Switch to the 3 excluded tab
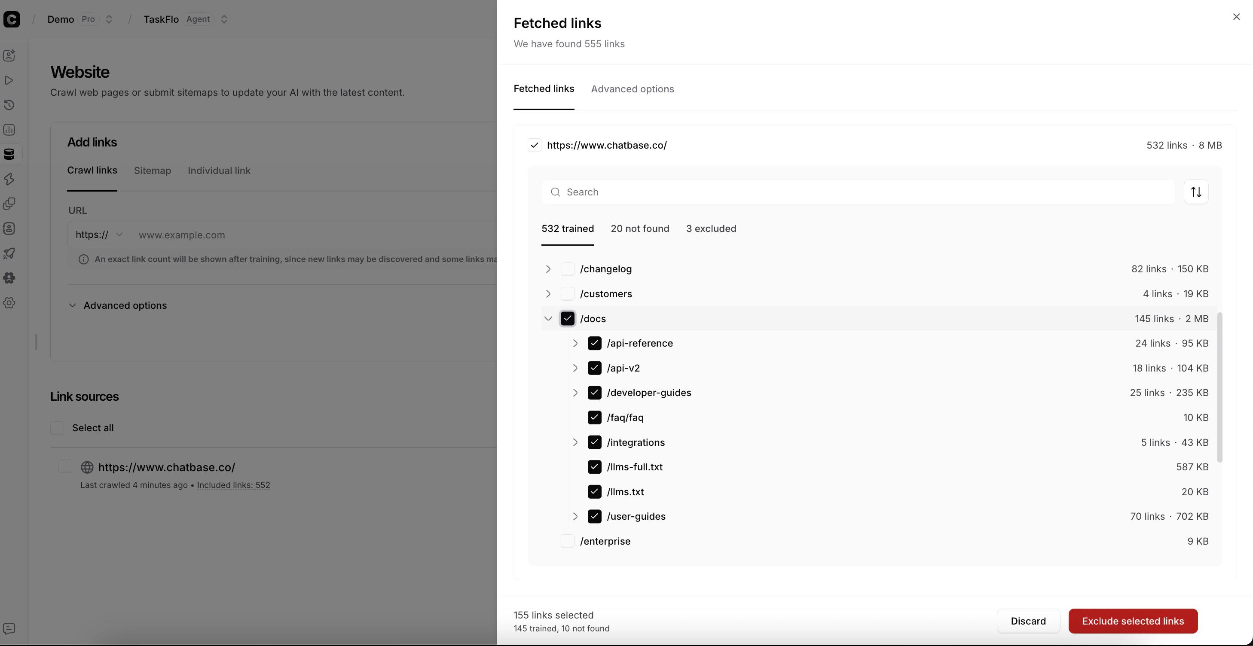 711,229
